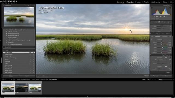Go back using the left arrow icon
This screenshot has height=98, width=175.
[x=12, y=79]
